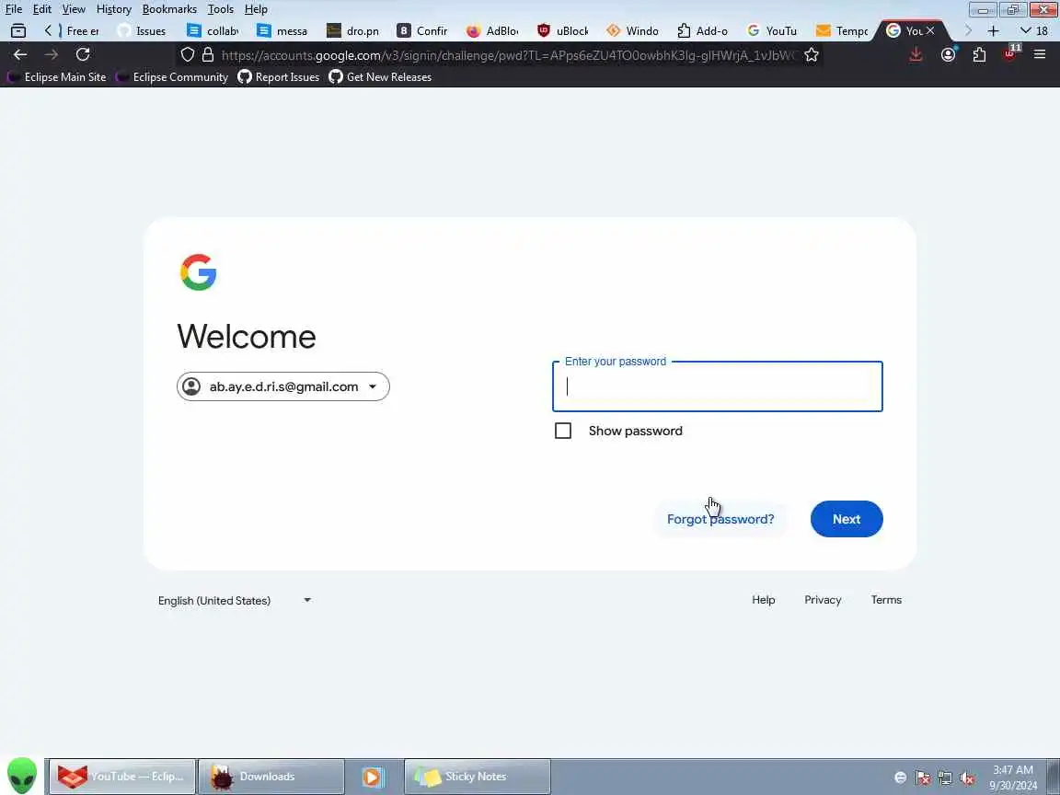Open Get New Releases bookmark
Viewport: 1060px width, 795px height.
pyautogui.click(x=380, y=77)
